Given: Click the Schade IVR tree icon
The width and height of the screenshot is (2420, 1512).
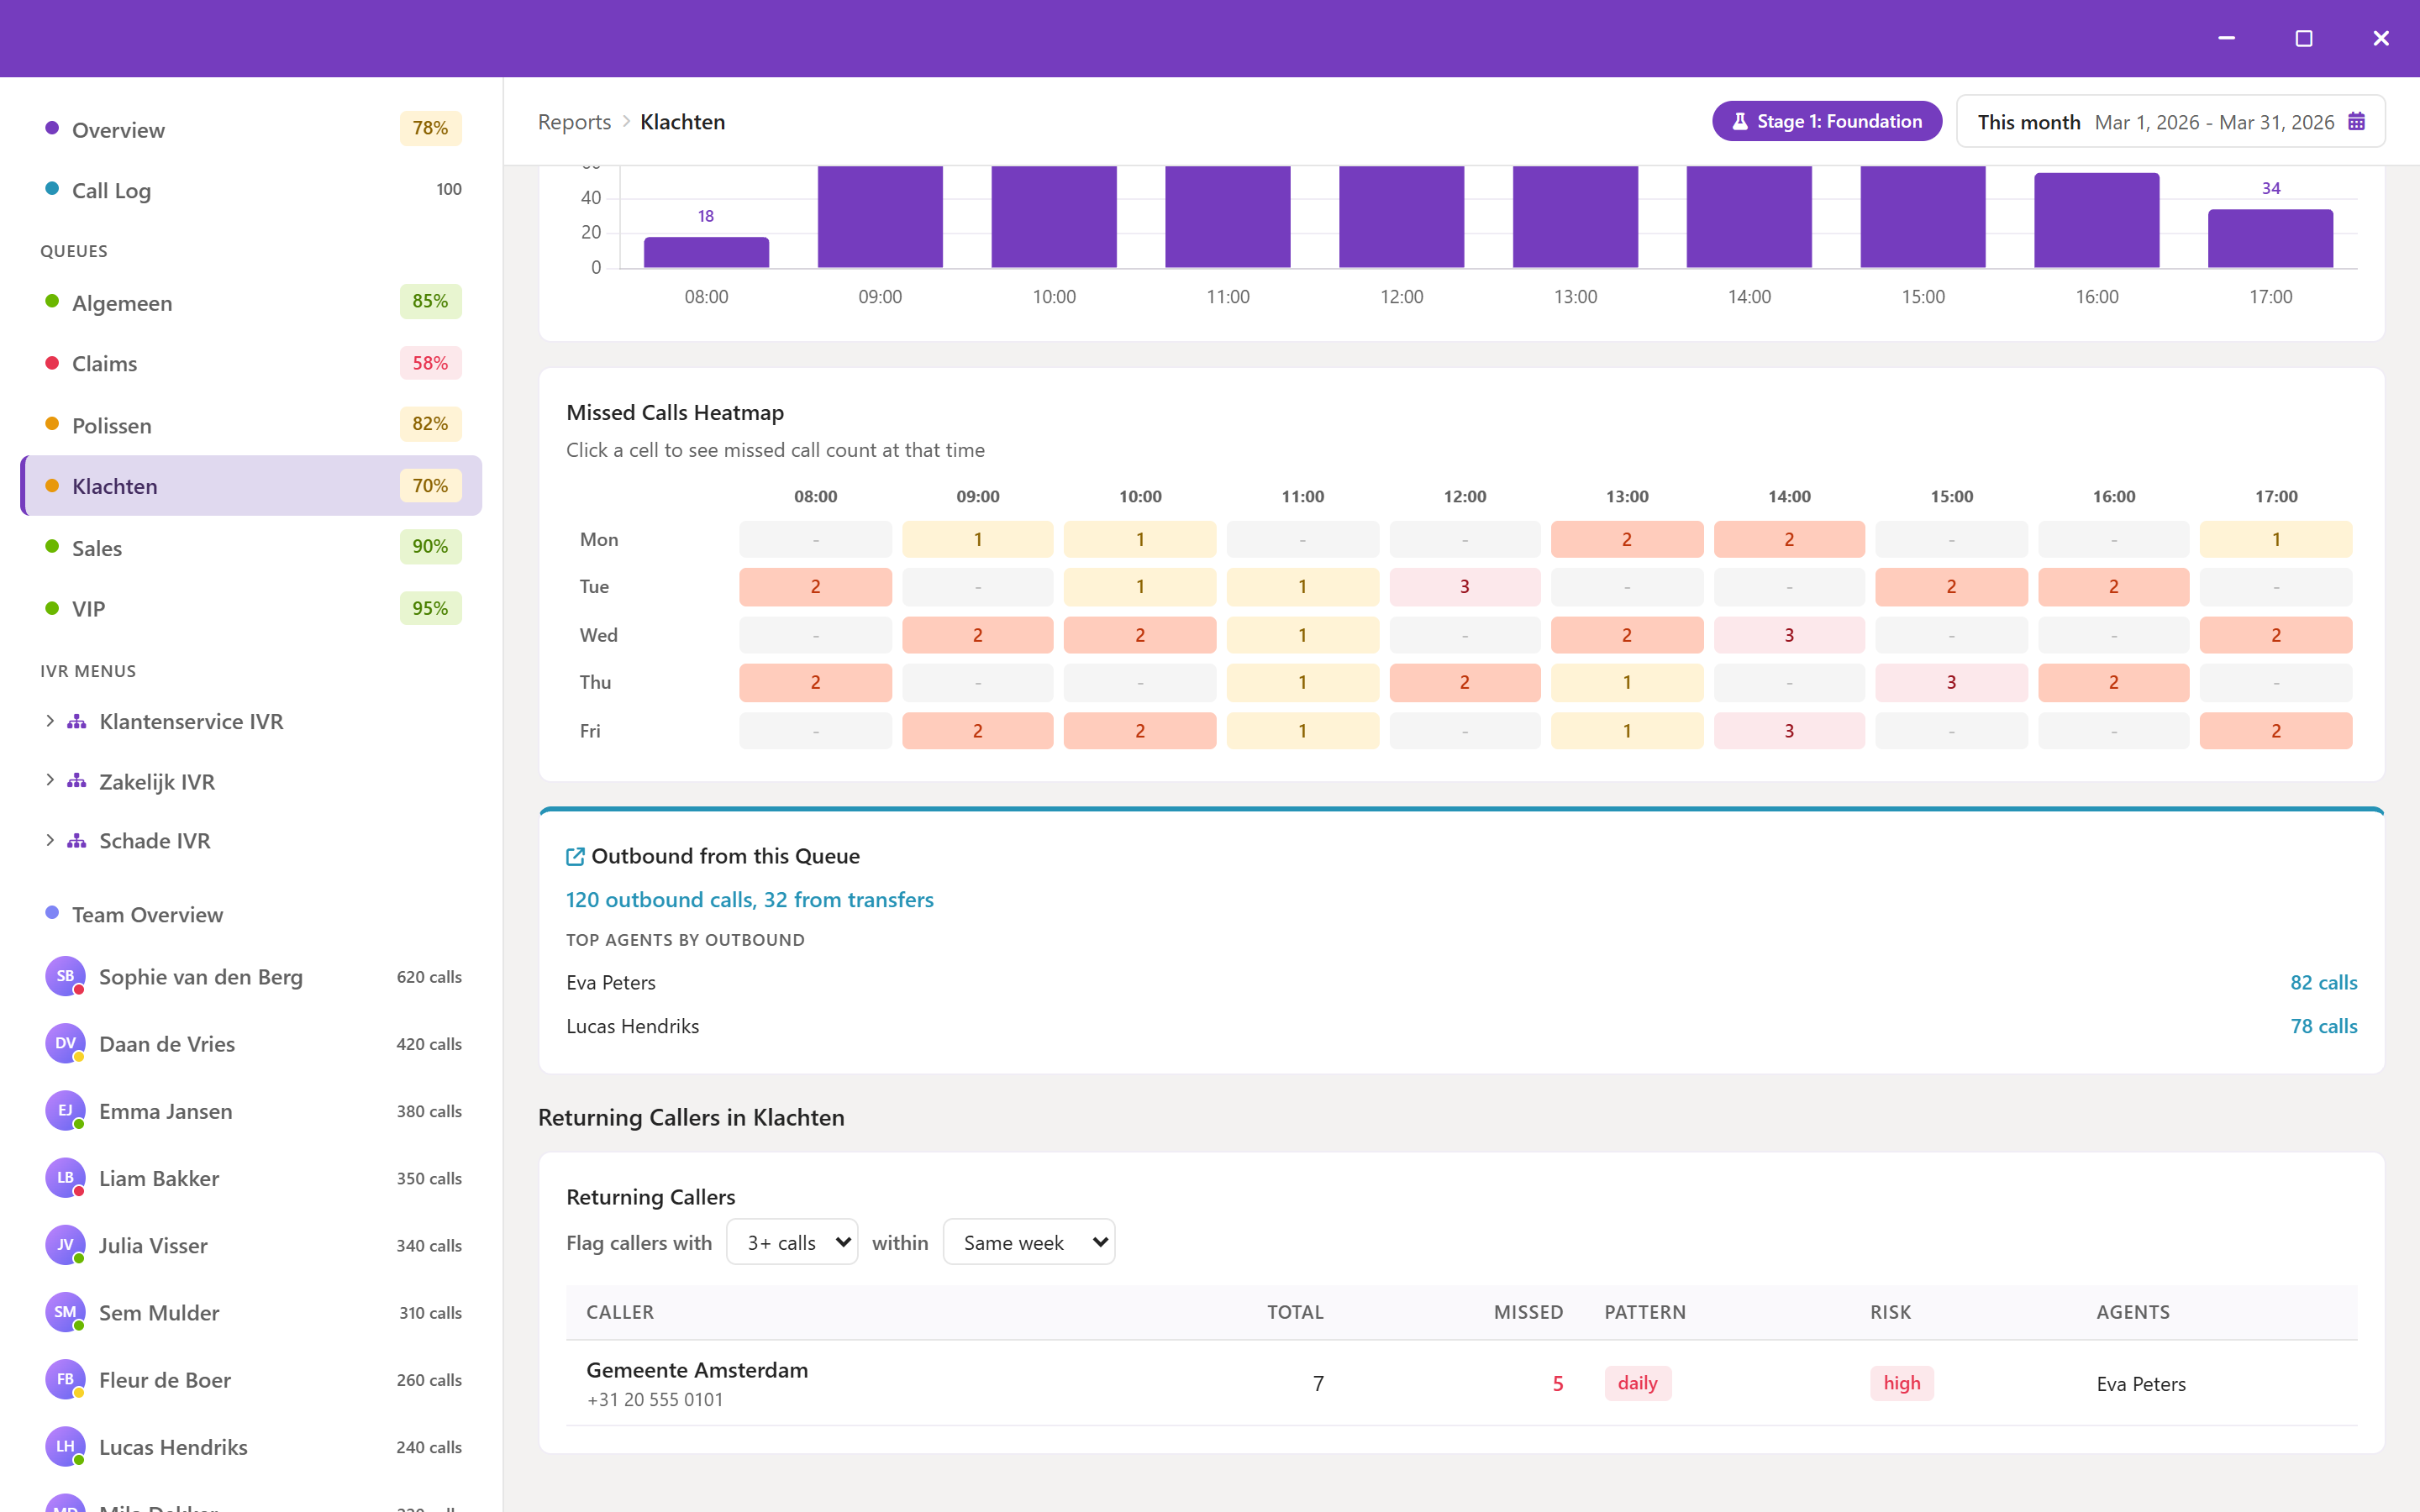Looking at the screenshot, I should (x=77, y=841).
